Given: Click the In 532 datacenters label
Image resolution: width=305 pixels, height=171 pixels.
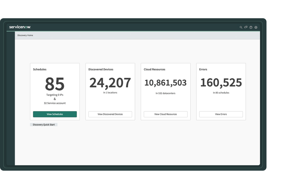Looking at the screenshot, I should [165, 93].
